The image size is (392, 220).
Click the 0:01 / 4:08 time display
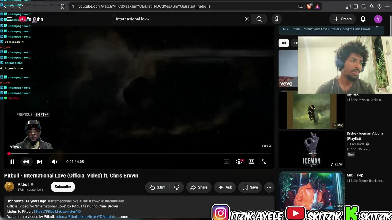pyautogui.click(x=75, y=162)
